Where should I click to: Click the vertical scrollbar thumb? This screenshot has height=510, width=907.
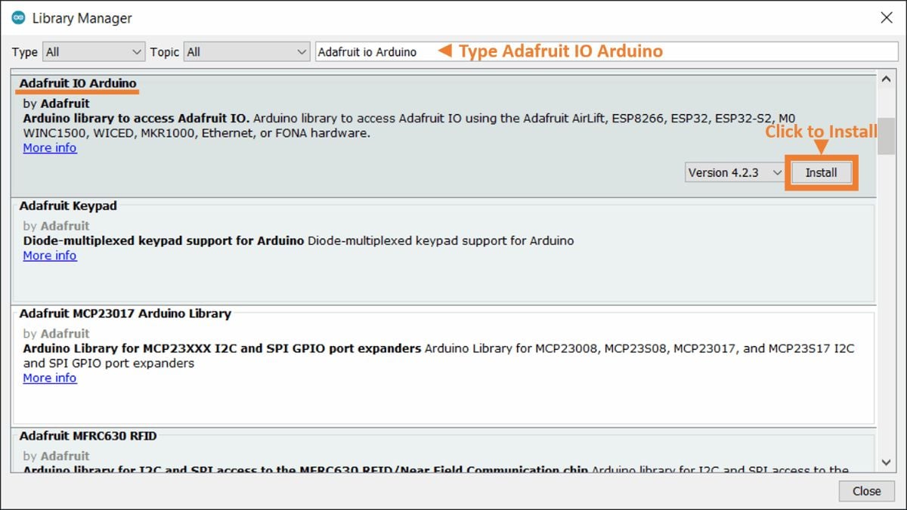(x=886, y=136)
